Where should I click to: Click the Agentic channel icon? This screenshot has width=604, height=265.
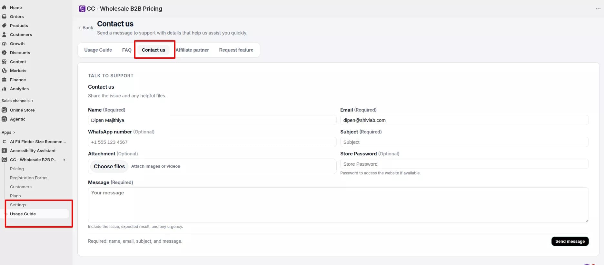(x=4, y=119)
